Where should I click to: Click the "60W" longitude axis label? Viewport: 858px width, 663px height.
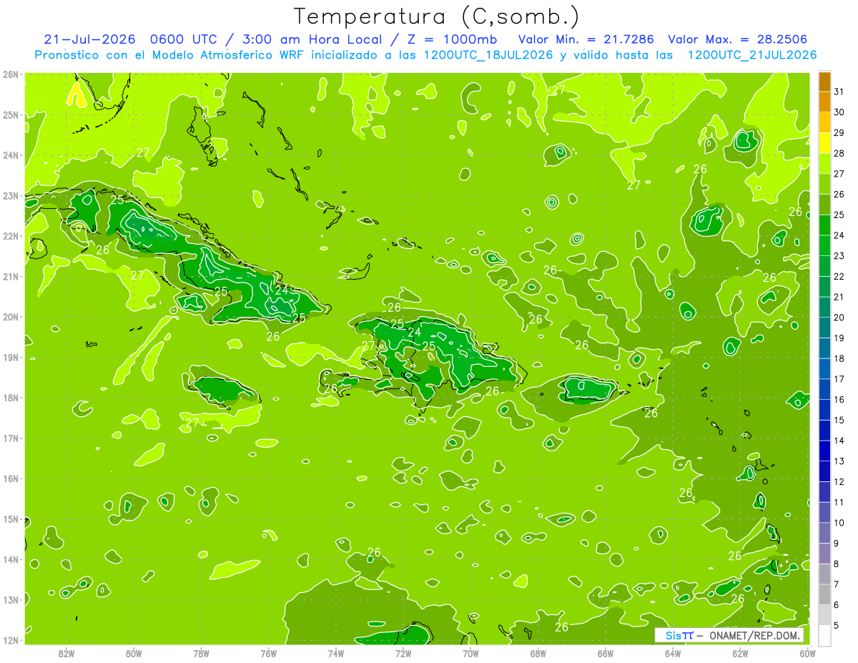coord(808,653)
